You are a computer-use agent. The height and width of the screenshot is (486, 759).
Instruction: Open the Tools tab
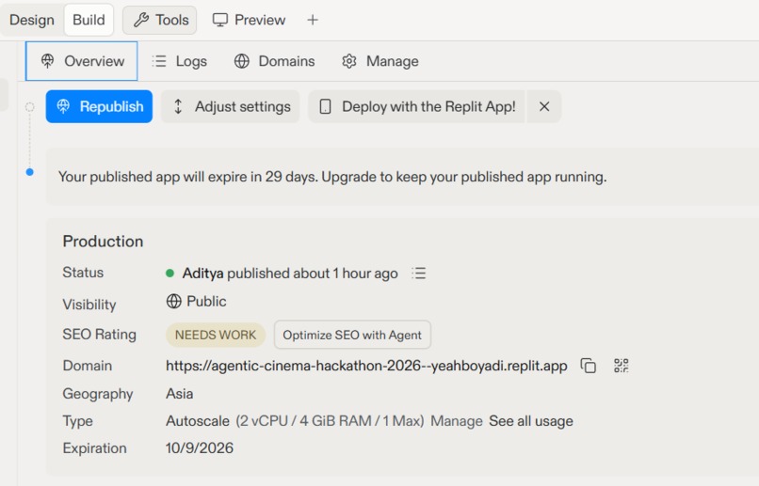coord(160,20)
